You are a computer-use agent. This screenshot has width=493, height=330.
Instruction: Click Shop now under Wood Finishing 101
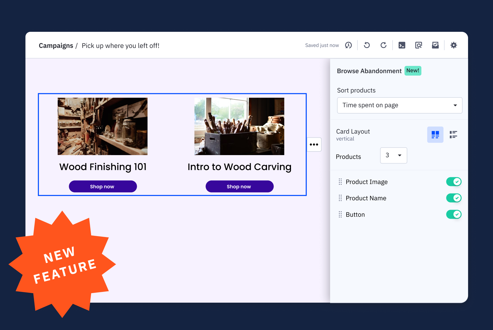coord(103,187)
